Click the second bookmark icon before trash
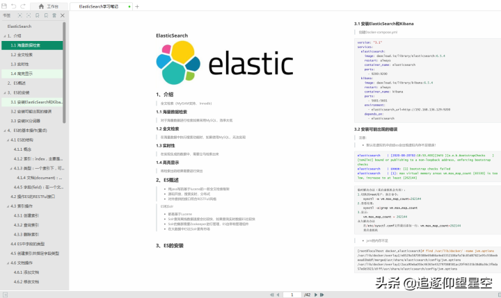The image size is (501, 298). pyautogui.click(x=46, y=15)
